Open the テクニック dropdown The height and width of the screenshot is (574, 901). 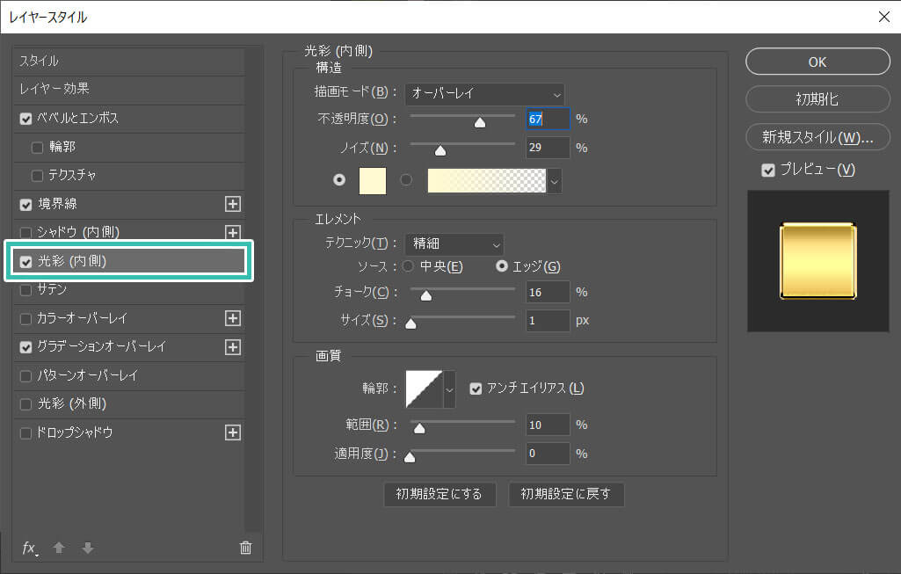(454, 244)
